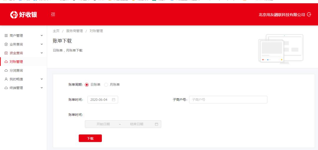Open the 商户管理 menu

pos(24,36)
